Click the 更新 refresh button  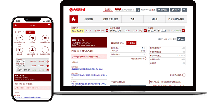tap(181, 39)
